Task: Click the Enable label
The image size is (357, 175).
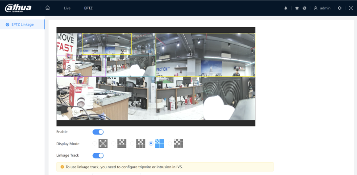Action: 62,132
